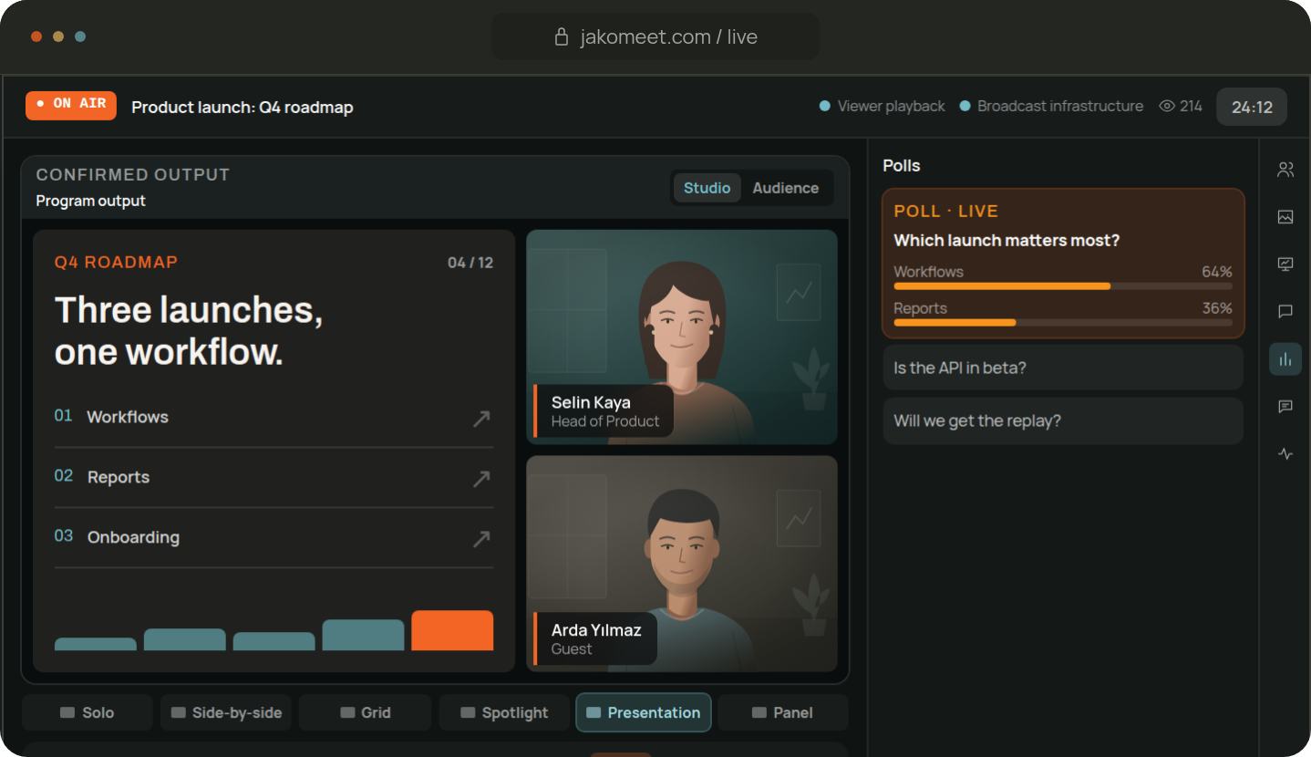Choose the Spotlight layout
This screenshot has height=757, width=1311.
[505, 713]
